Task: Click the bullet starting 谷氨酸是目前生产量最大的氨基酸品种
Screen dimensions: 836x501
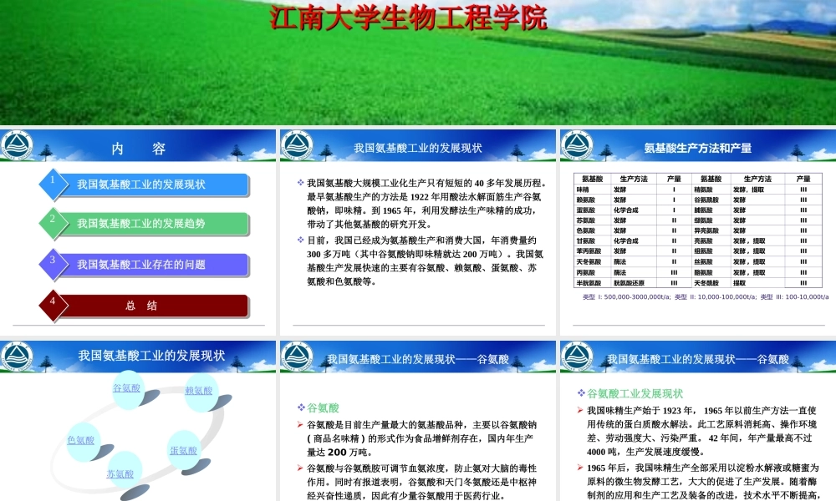Action: (x=421, y=438)
